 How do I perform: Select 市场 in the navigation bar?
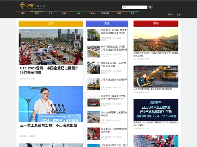click(51, 13)
